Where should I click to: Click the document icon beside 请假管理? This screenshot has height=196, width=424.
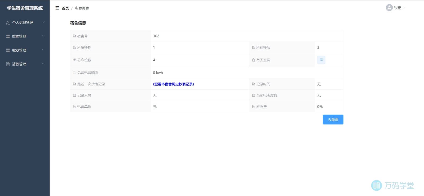point(8,64)
